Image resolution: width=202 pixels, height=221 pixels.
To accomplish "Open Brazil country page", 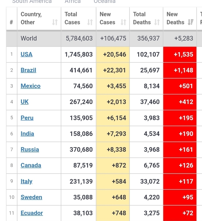I will click(28, 70).
